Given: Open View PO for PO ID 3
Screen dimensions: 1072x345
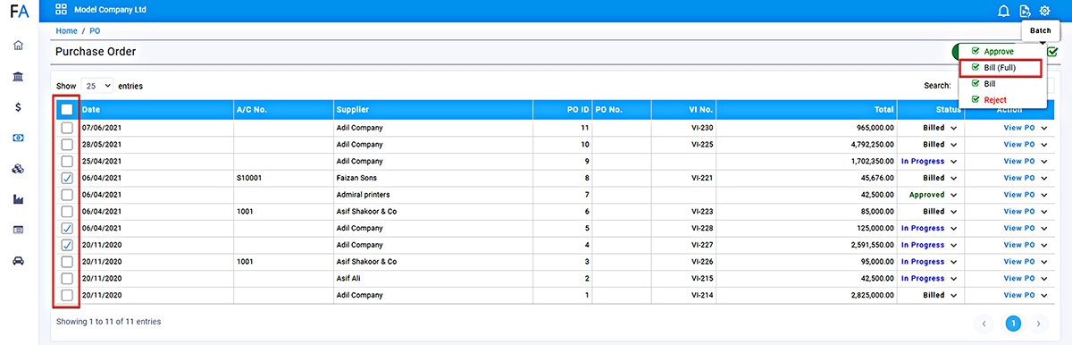Looking at the screenshot, I should [x=1019, y=262].
